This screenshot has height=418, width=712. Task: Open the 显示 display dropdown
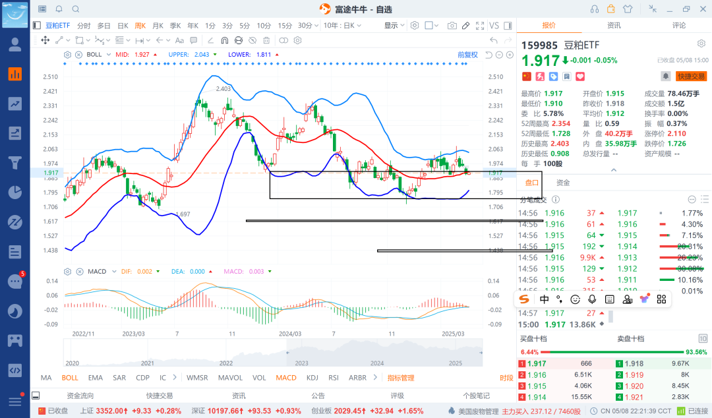pos(394,26)
